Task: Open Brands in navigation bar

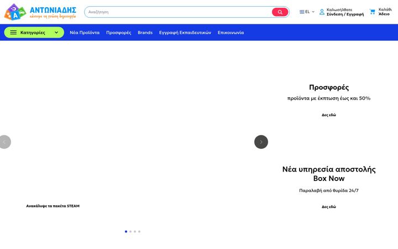Action: 145,33
